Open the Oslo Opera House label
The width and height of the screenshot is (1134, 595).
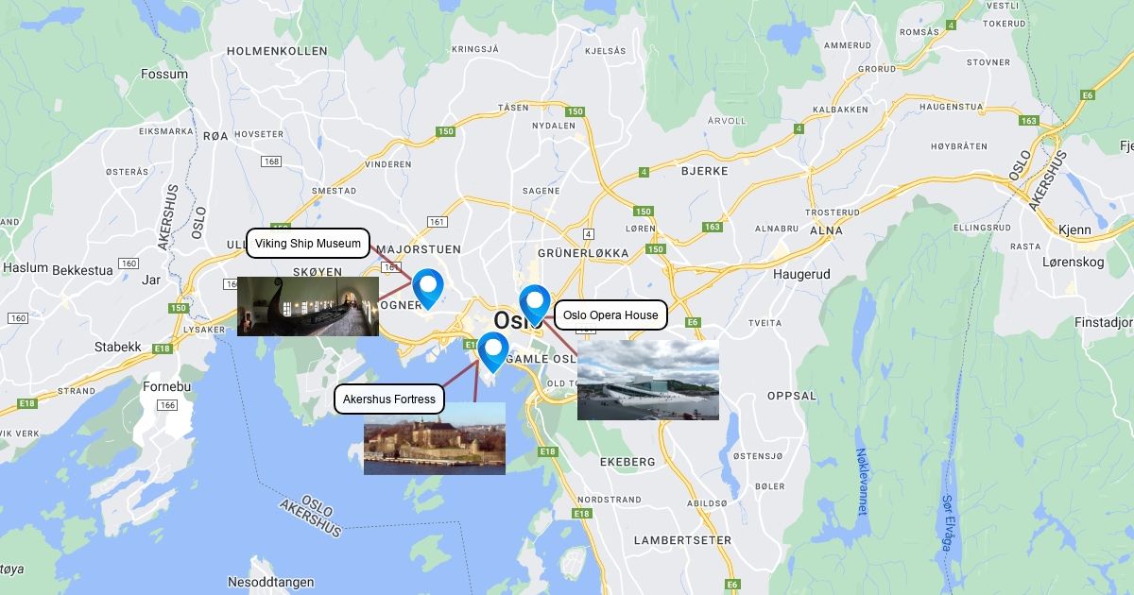(610, 315)
